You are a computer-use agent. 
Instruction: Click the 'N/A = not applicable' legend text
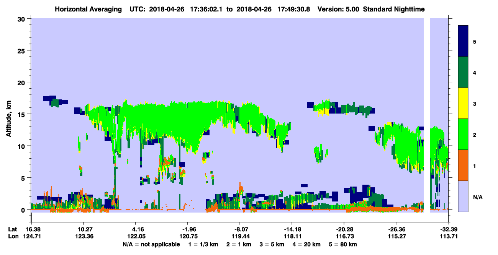151,244
